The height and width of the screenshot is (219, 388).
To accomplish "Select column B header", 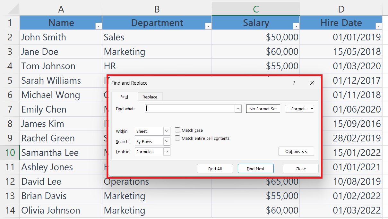I will (157, 9).
